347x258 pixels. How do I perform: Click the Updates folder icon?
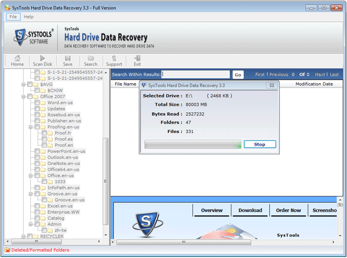pos(43,109)
